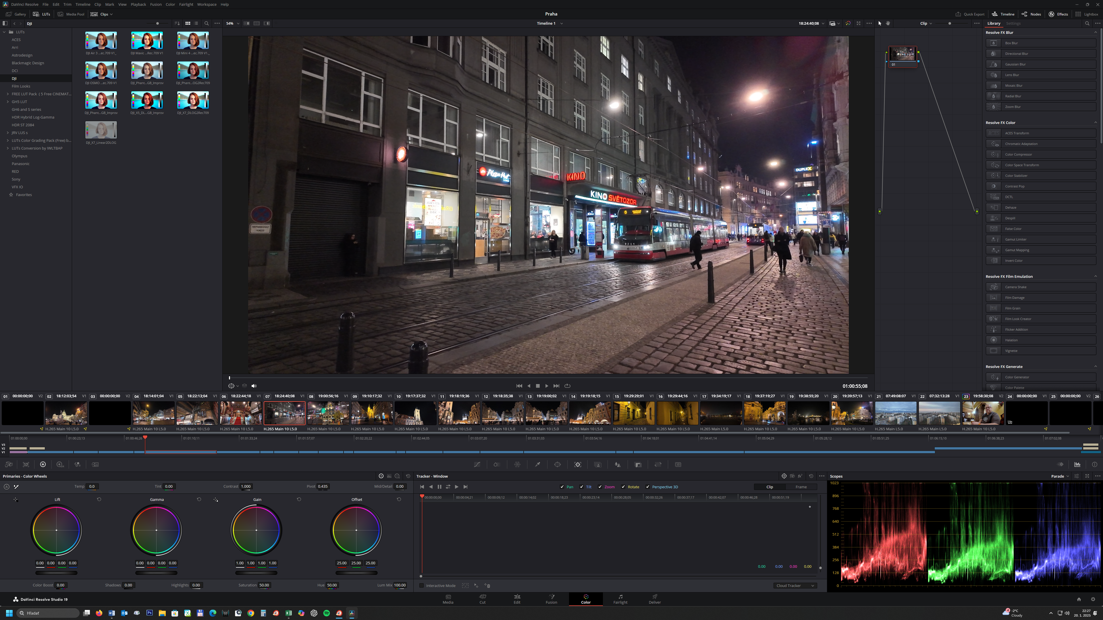Switch to the Fairlight page tab
Viewport: 1103px width, 620px height.
click(x=620, y=599)
